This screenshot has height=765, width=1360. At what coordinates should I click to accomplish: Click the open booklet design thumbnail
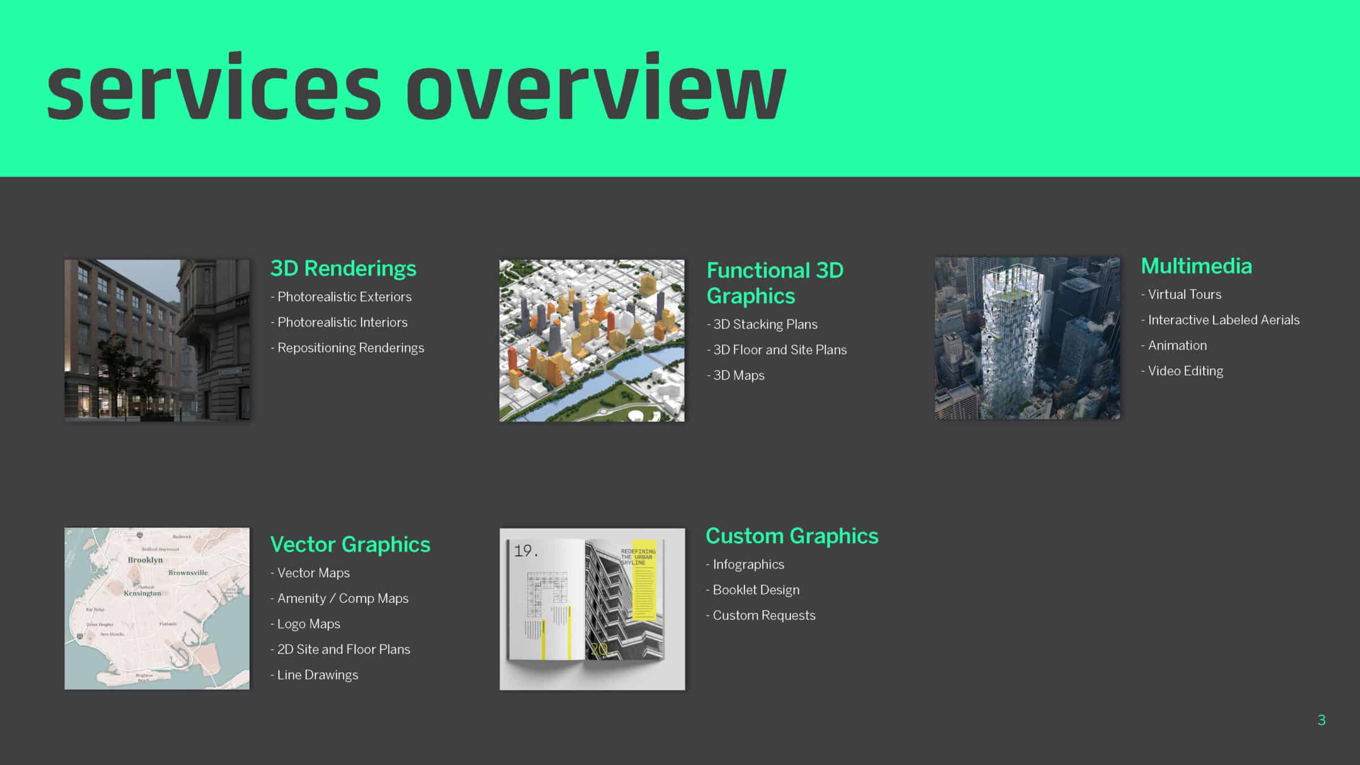592,609
